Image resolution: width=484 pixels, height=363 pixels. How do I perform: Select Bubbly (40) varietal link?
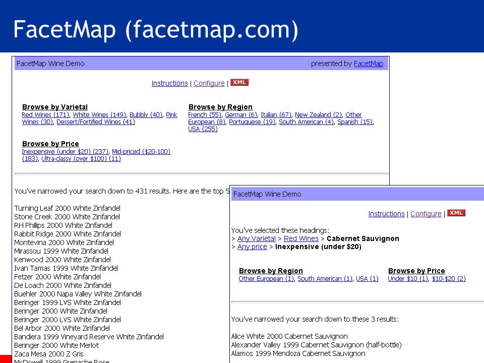[146, 114]
